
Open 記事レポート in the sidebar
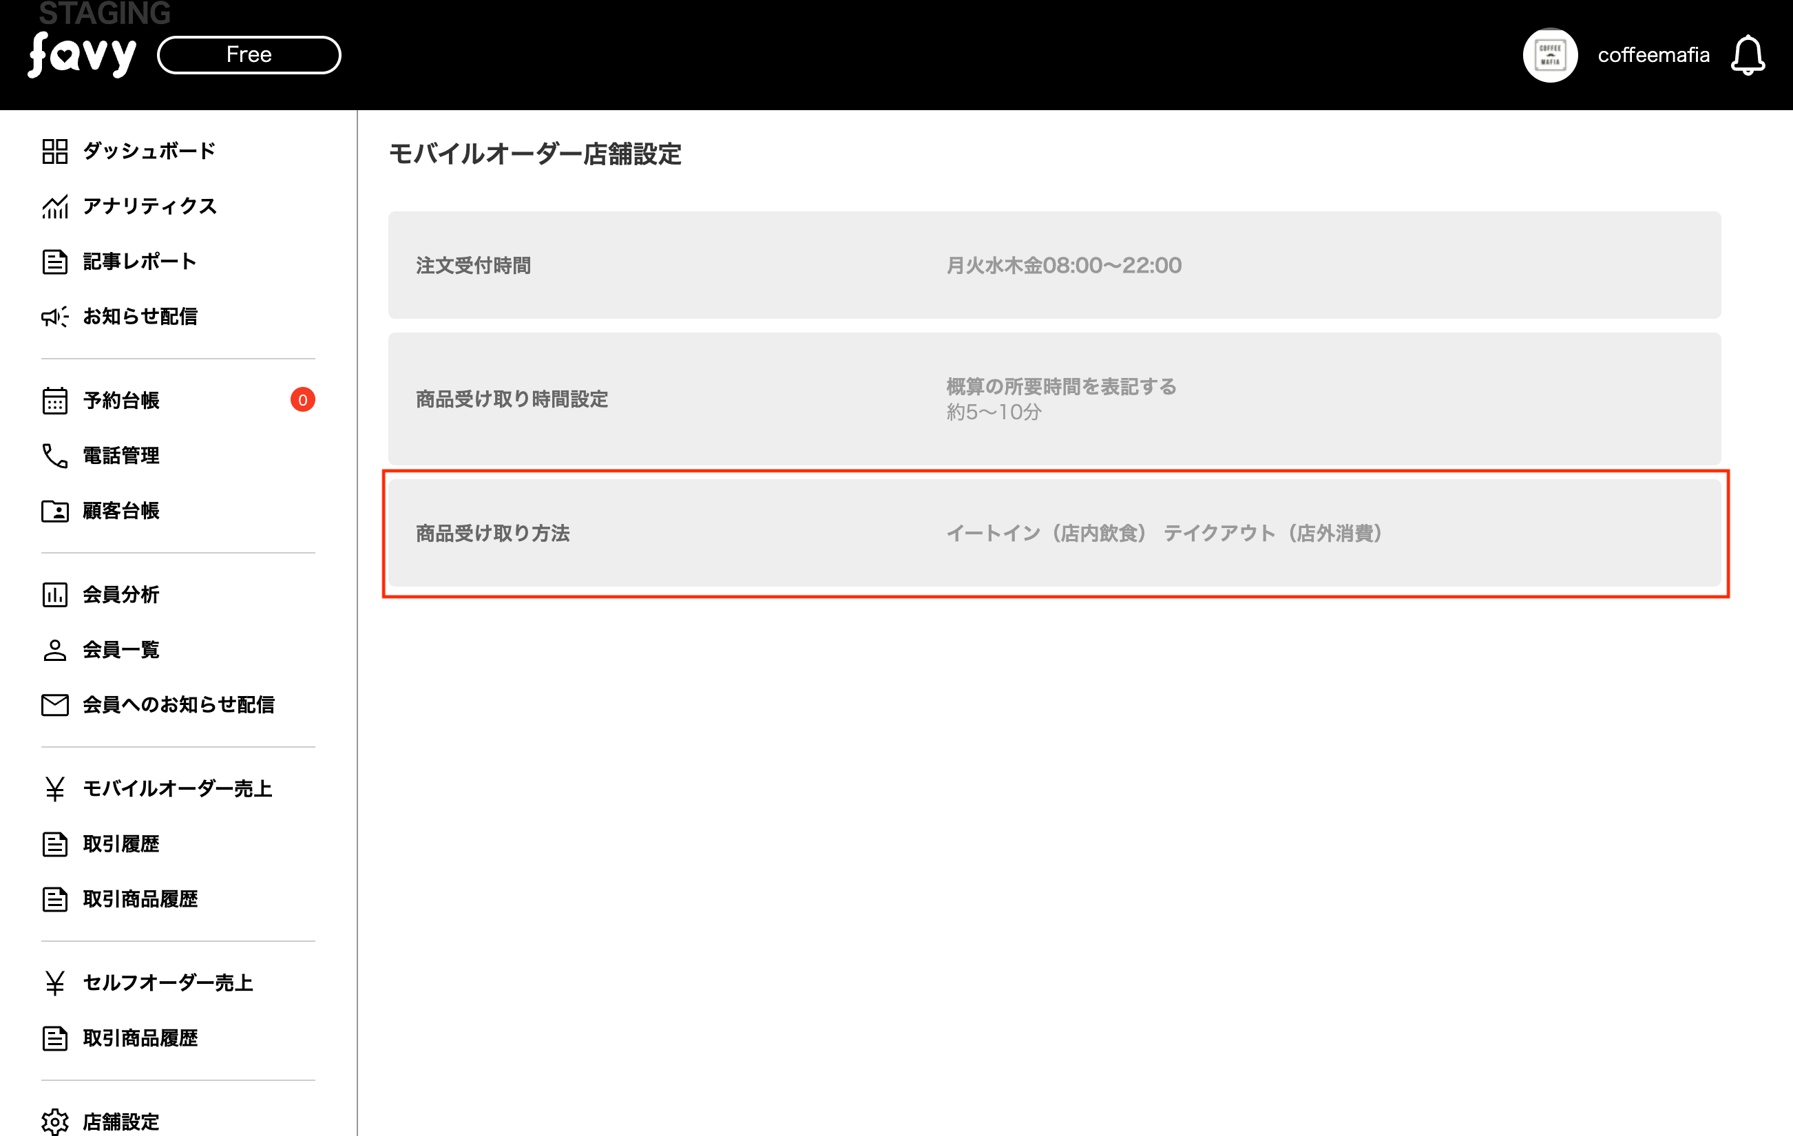pos(139,262)
